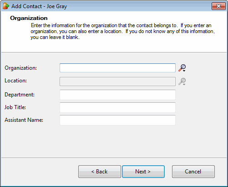The height and width of the screenshot is (187, 228).
Task: Click the Add Contact - Joe Gray title
Action: [x=39, y=6]
